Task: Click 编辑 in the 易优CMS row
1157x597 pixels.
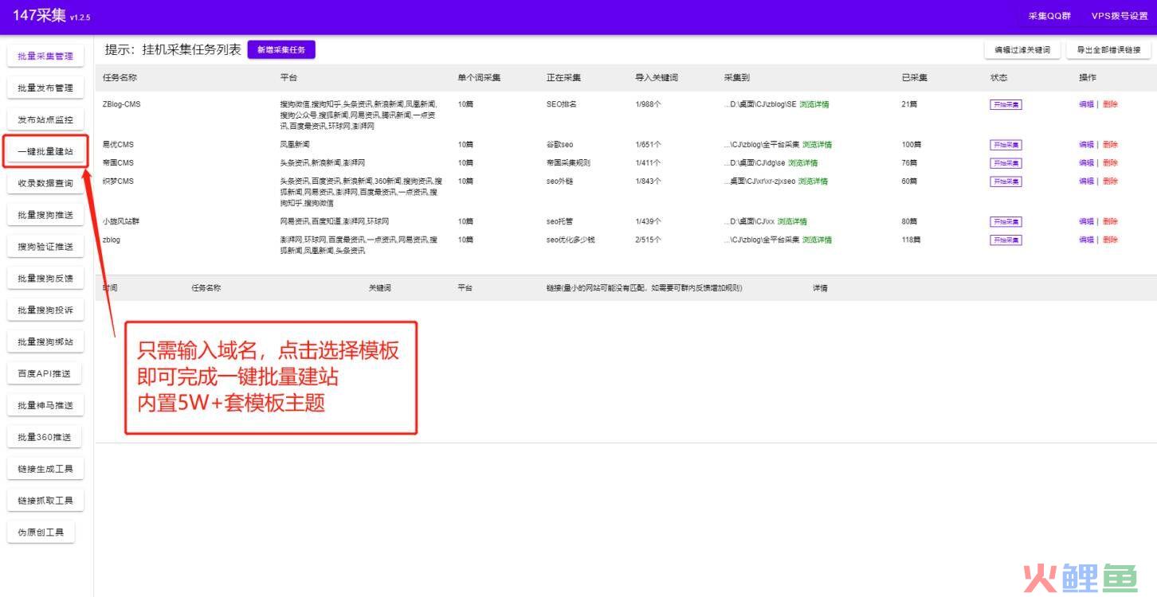Action: 1086,145
